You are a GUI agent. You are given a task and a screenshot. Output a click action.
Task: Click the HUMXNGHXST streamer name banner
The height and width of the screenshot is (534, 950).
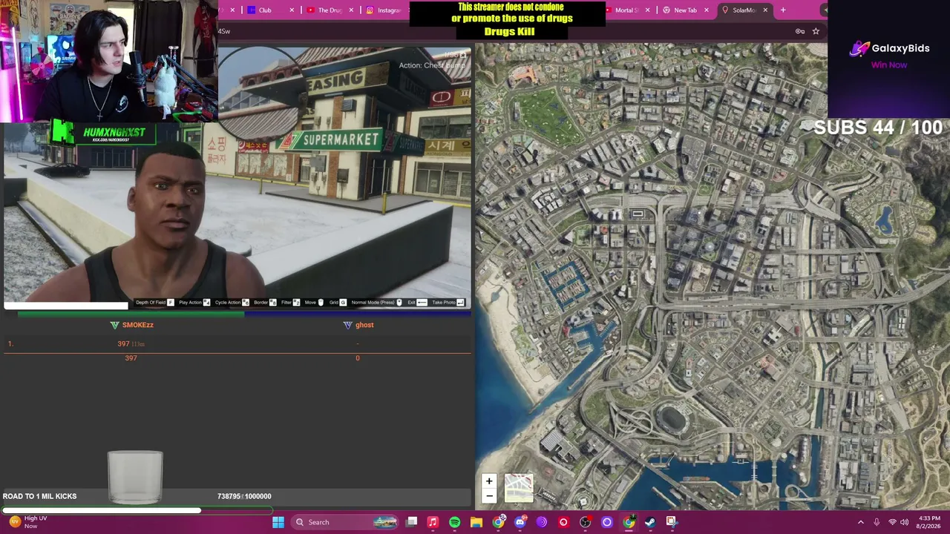click(x=115, y=133)
